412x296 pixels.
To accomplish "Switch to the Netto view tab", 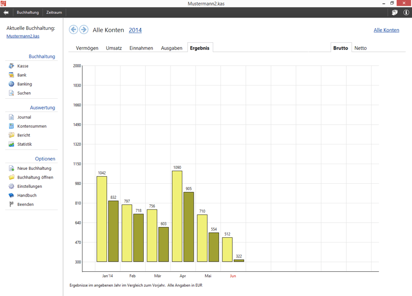I will [x=360, y=48].
